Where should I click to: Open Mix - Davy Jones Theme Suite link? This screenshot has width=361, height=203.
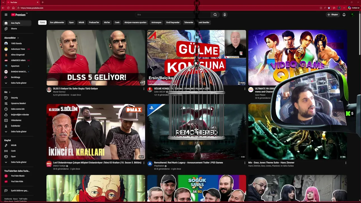[x=271, y=163]
